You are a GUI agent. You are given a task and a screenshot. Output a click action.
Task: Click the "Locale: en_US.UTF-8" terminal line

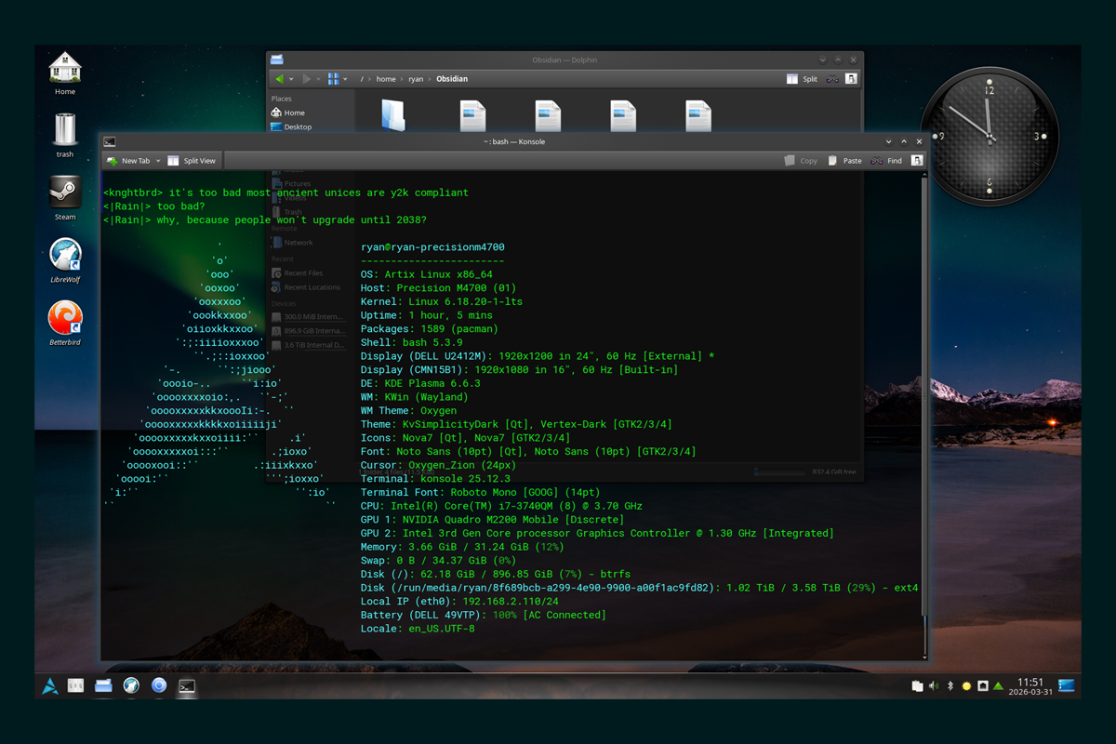418,629
